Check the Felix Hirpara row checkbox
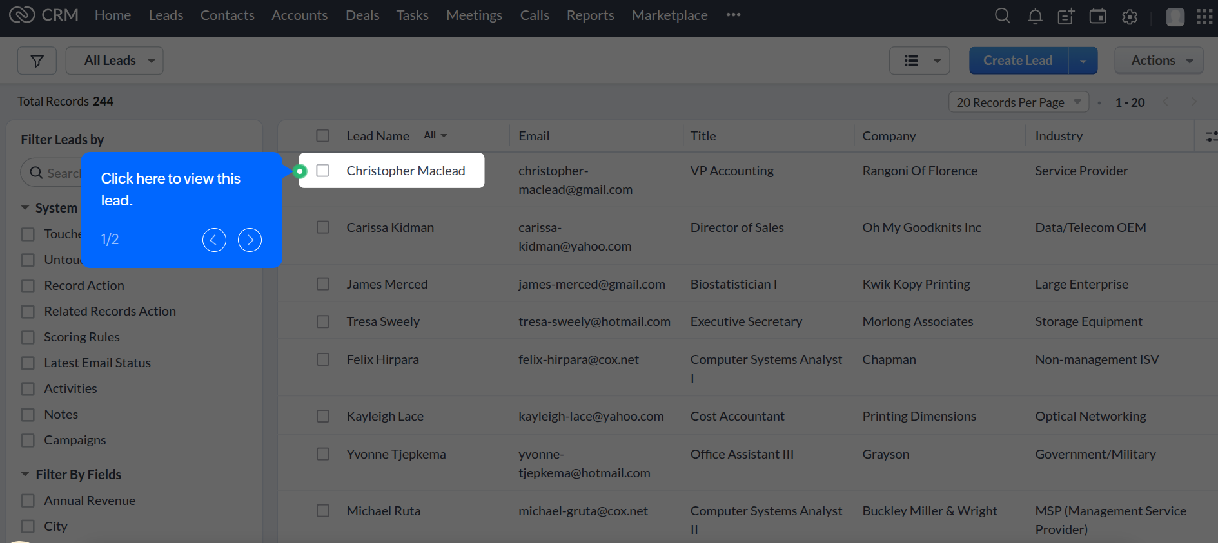Viewport: 1218px width, 543px height. [x=323, y=359]
